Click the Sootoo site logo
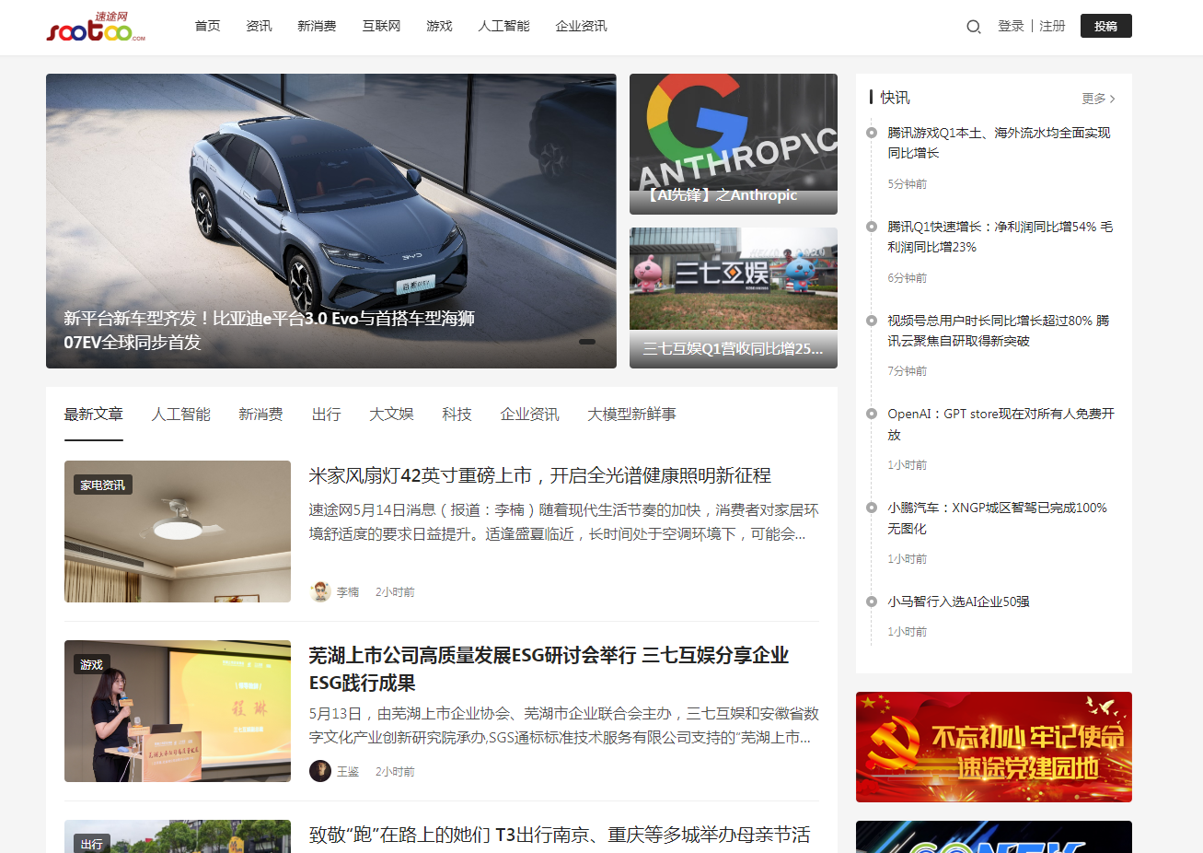 click(x=96, y=28)
